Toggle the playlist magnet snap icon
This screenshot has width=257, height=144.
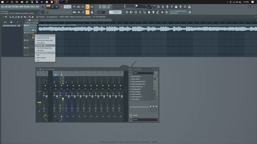click(x=6, y=17)
